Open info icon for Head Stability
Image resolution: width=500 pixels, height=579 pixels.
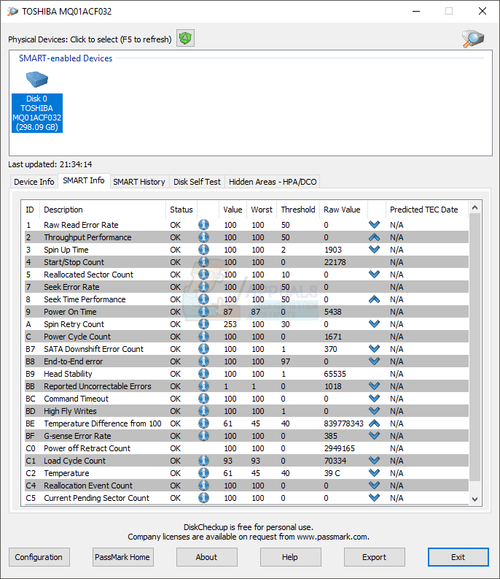[x=203, y=374]
